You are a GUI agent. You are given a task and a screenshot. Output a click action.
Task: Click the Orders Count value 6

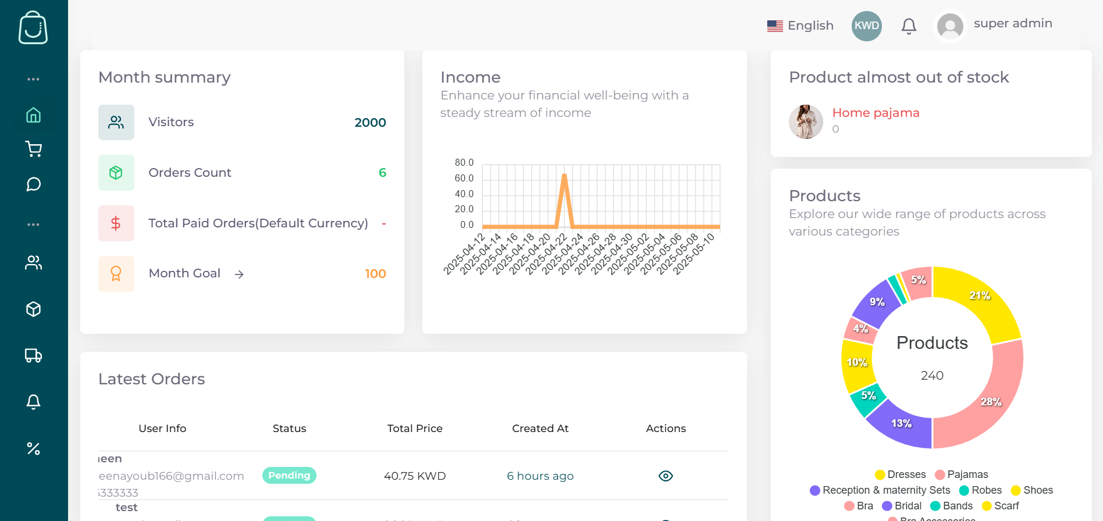tap(383, 173)
